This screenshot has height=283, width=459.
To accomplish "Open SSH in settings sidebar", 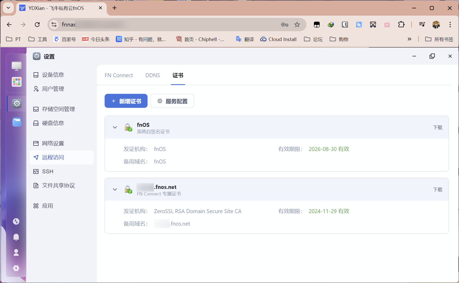I will 62,172.
